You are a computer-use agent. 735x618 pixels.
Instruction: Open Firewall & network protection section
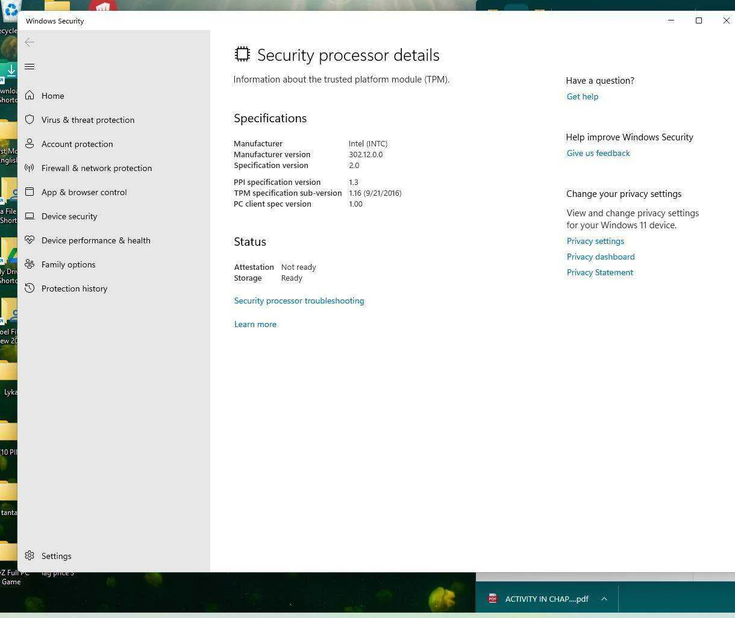coord(96,168)
